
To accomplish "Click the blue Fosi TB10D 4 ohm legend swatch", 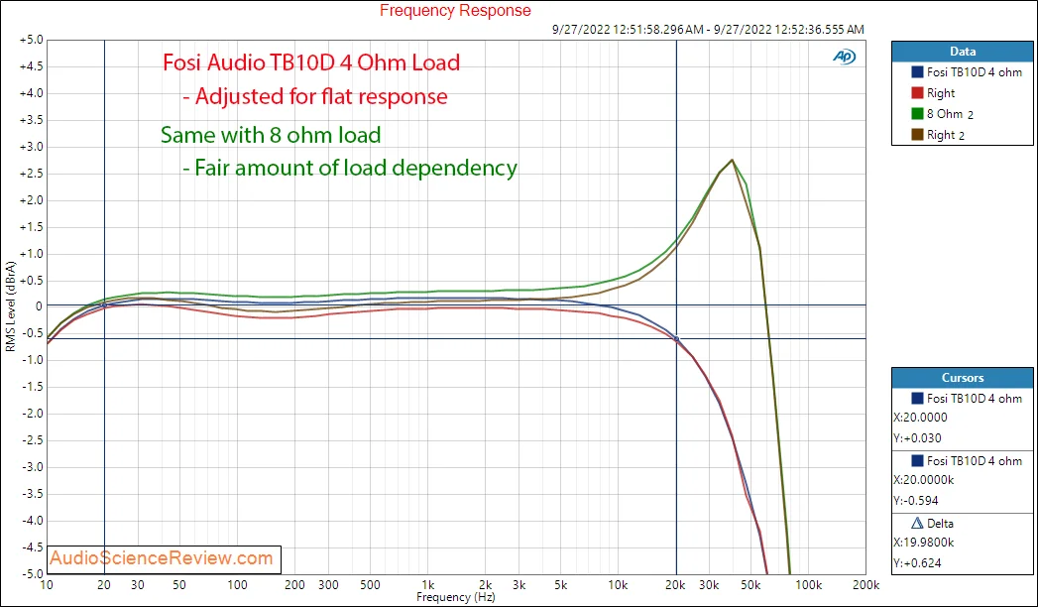I will [x=917, y=72].
